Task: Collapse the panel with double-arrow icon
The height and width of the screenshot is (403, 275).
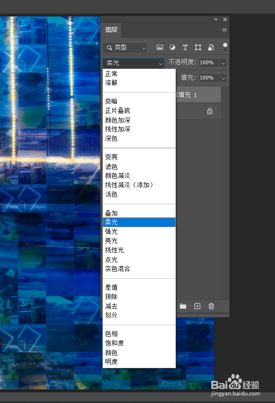Action: tap(216, 19)
